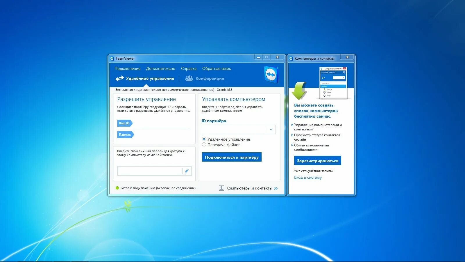
Task: Switch to the Конференция tab
Action: tap(205, 78)
